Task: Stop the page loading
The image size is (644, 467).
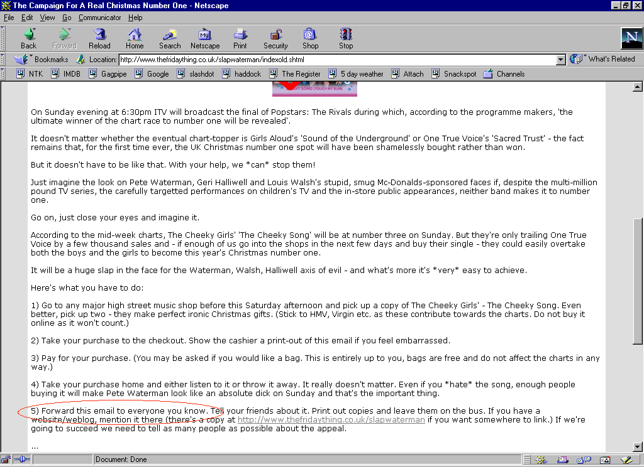Action: (x=346, y=39)
